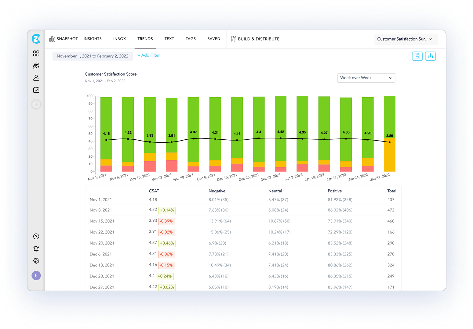Screen dimensions: 473x329
Task: Open the help question mark icon
Action: pos(36,236)
